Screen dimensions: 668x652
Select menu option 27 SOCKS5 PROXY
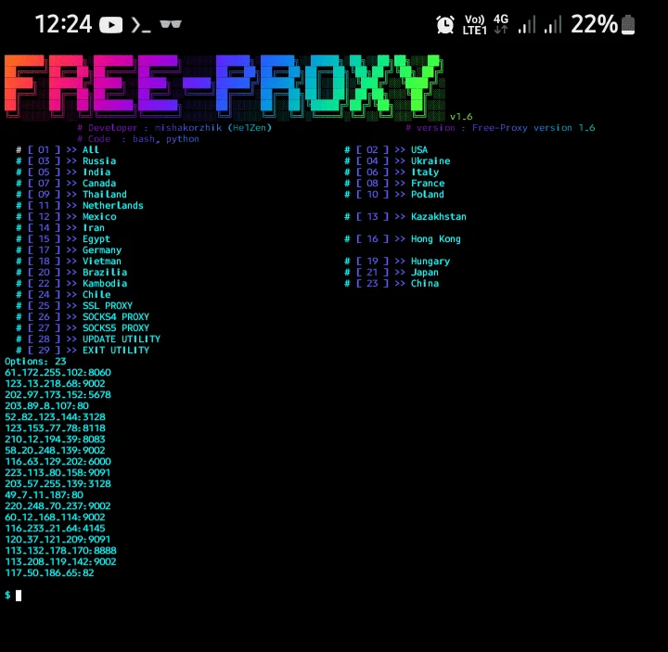pos(83,328)
